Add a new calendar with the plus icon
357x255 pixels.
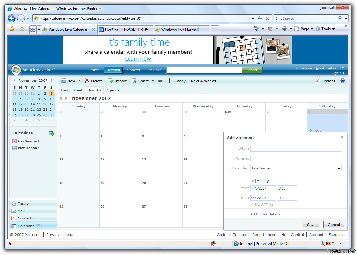52,133
